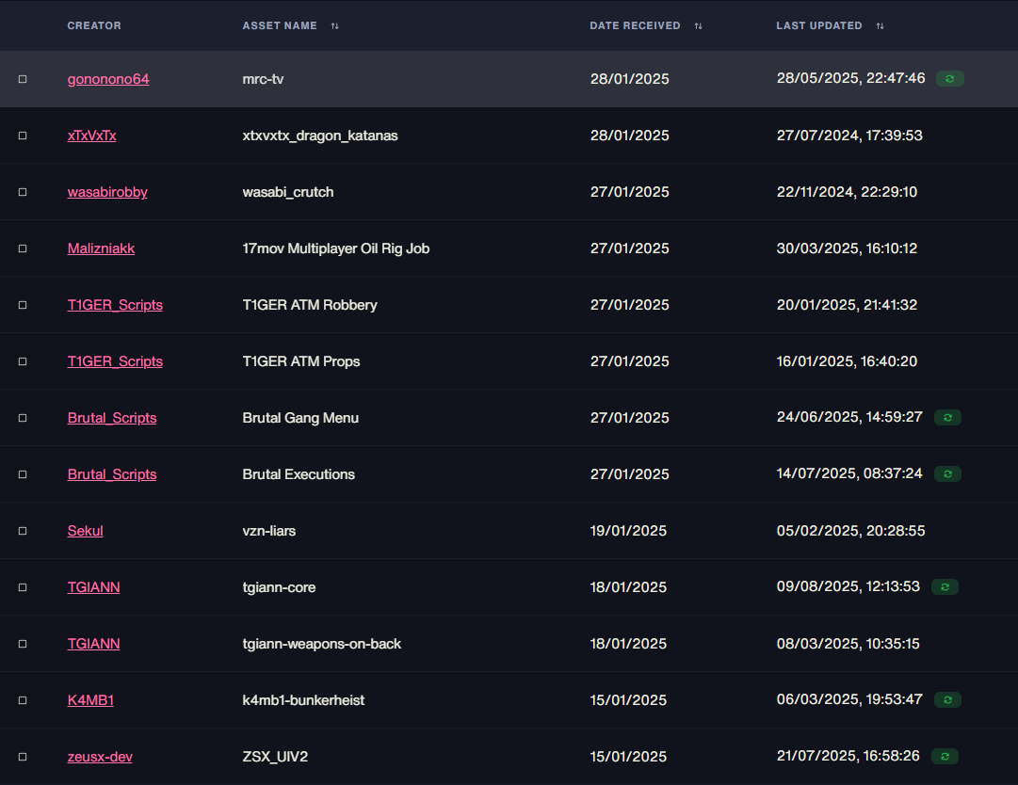Screen dimensions: 1018x785
Task: Open Brutal_Scripts link for Gang Menu
Action: [112, 418]
